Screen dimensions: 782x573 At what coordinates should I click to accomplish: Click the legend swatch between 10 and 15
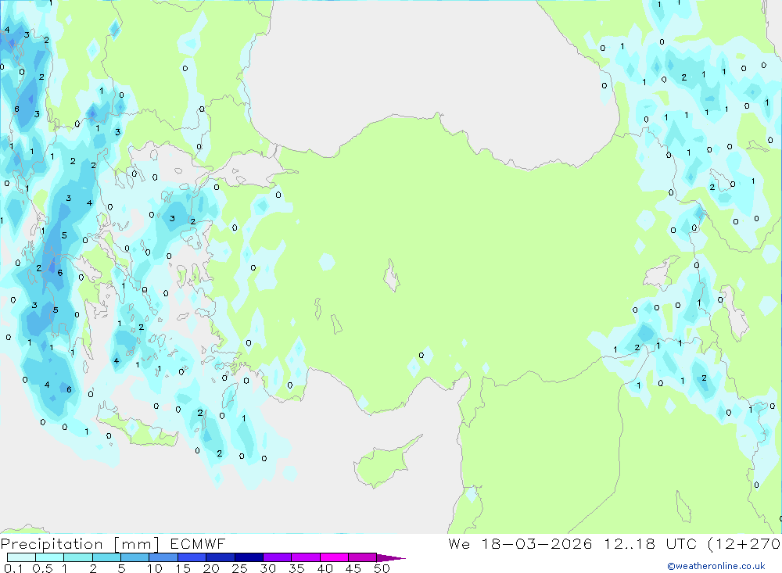click(x=163, y=557)
